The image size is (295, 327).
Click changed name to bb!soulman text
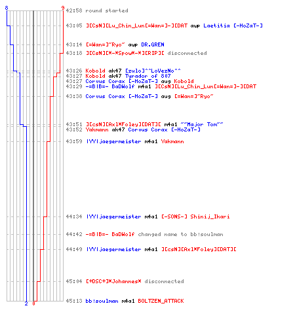coord(180,234)
